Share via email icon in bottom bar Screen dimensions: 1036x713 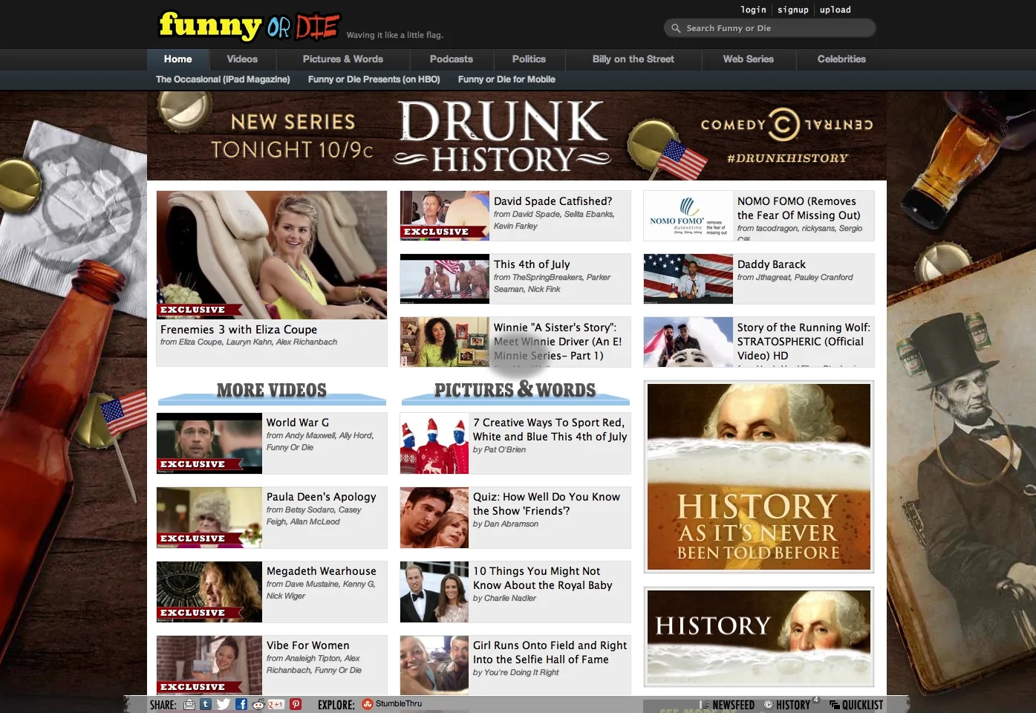189,704
